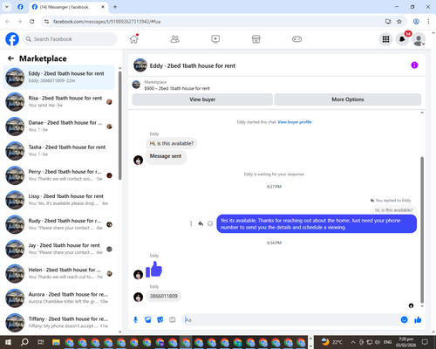The width and height of the screenshot is (436, 349).
Task: Open the Windows Start menu
Action: [8, 342]
